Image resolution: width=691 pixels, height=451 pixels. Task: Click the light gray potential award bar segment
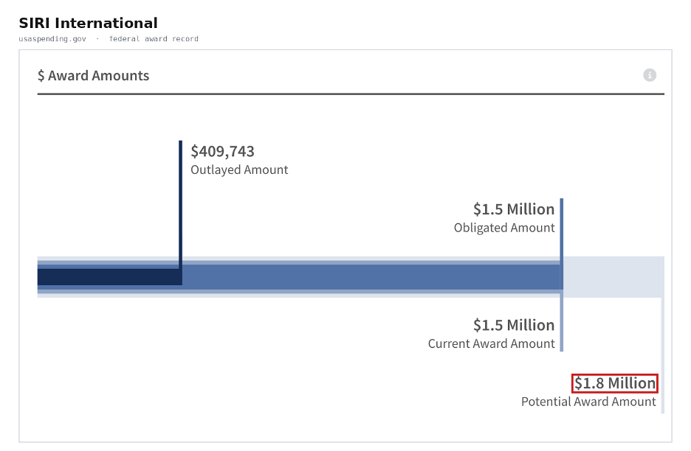pos(613,277)
